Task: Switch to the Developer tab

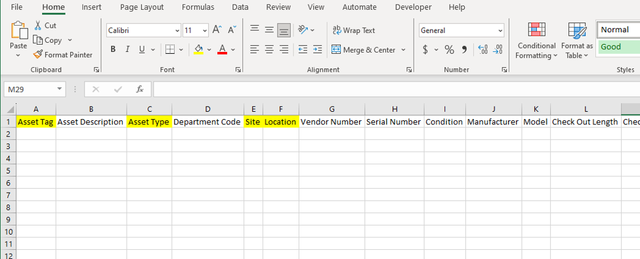Action: [413, 7]
